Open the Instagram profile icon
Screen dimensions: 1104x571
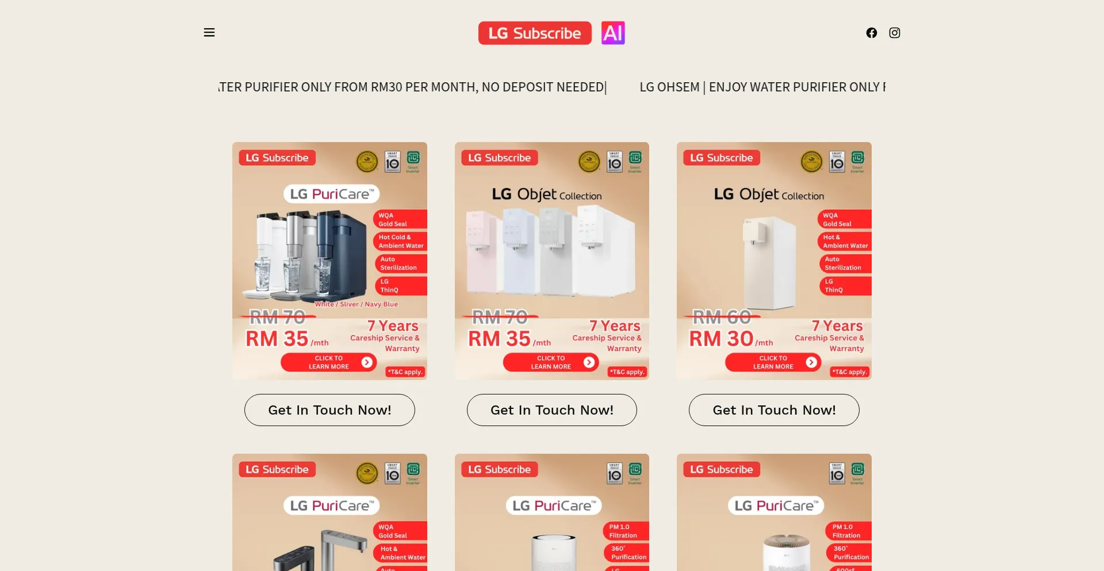[x=895, y=33]
